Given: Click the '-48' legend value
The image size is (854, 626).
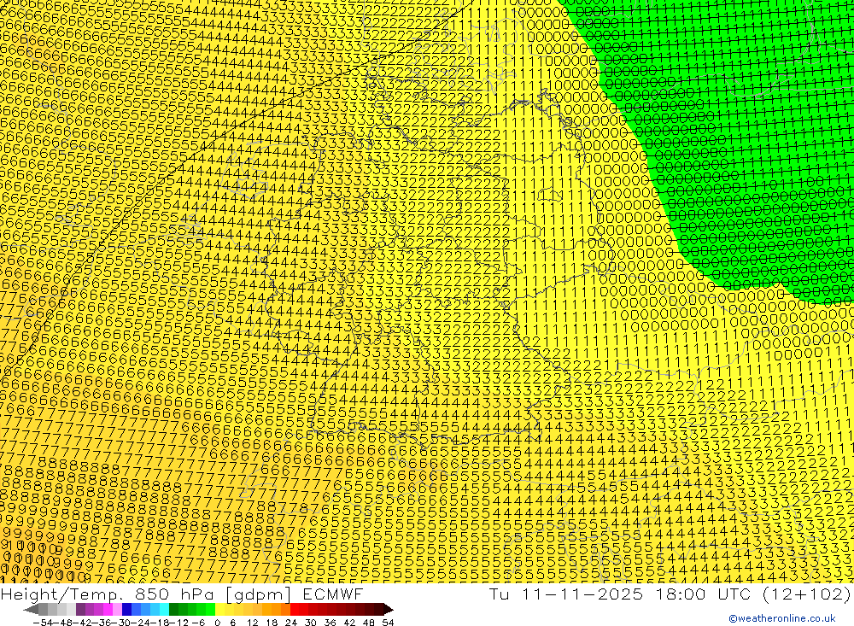Looking at the screenshot, I should coord(62,623).
